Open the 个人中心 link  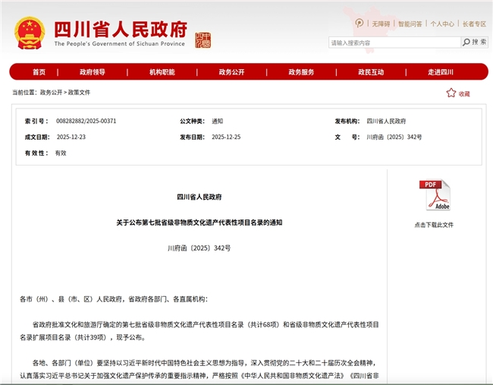[x=442, y=24]
